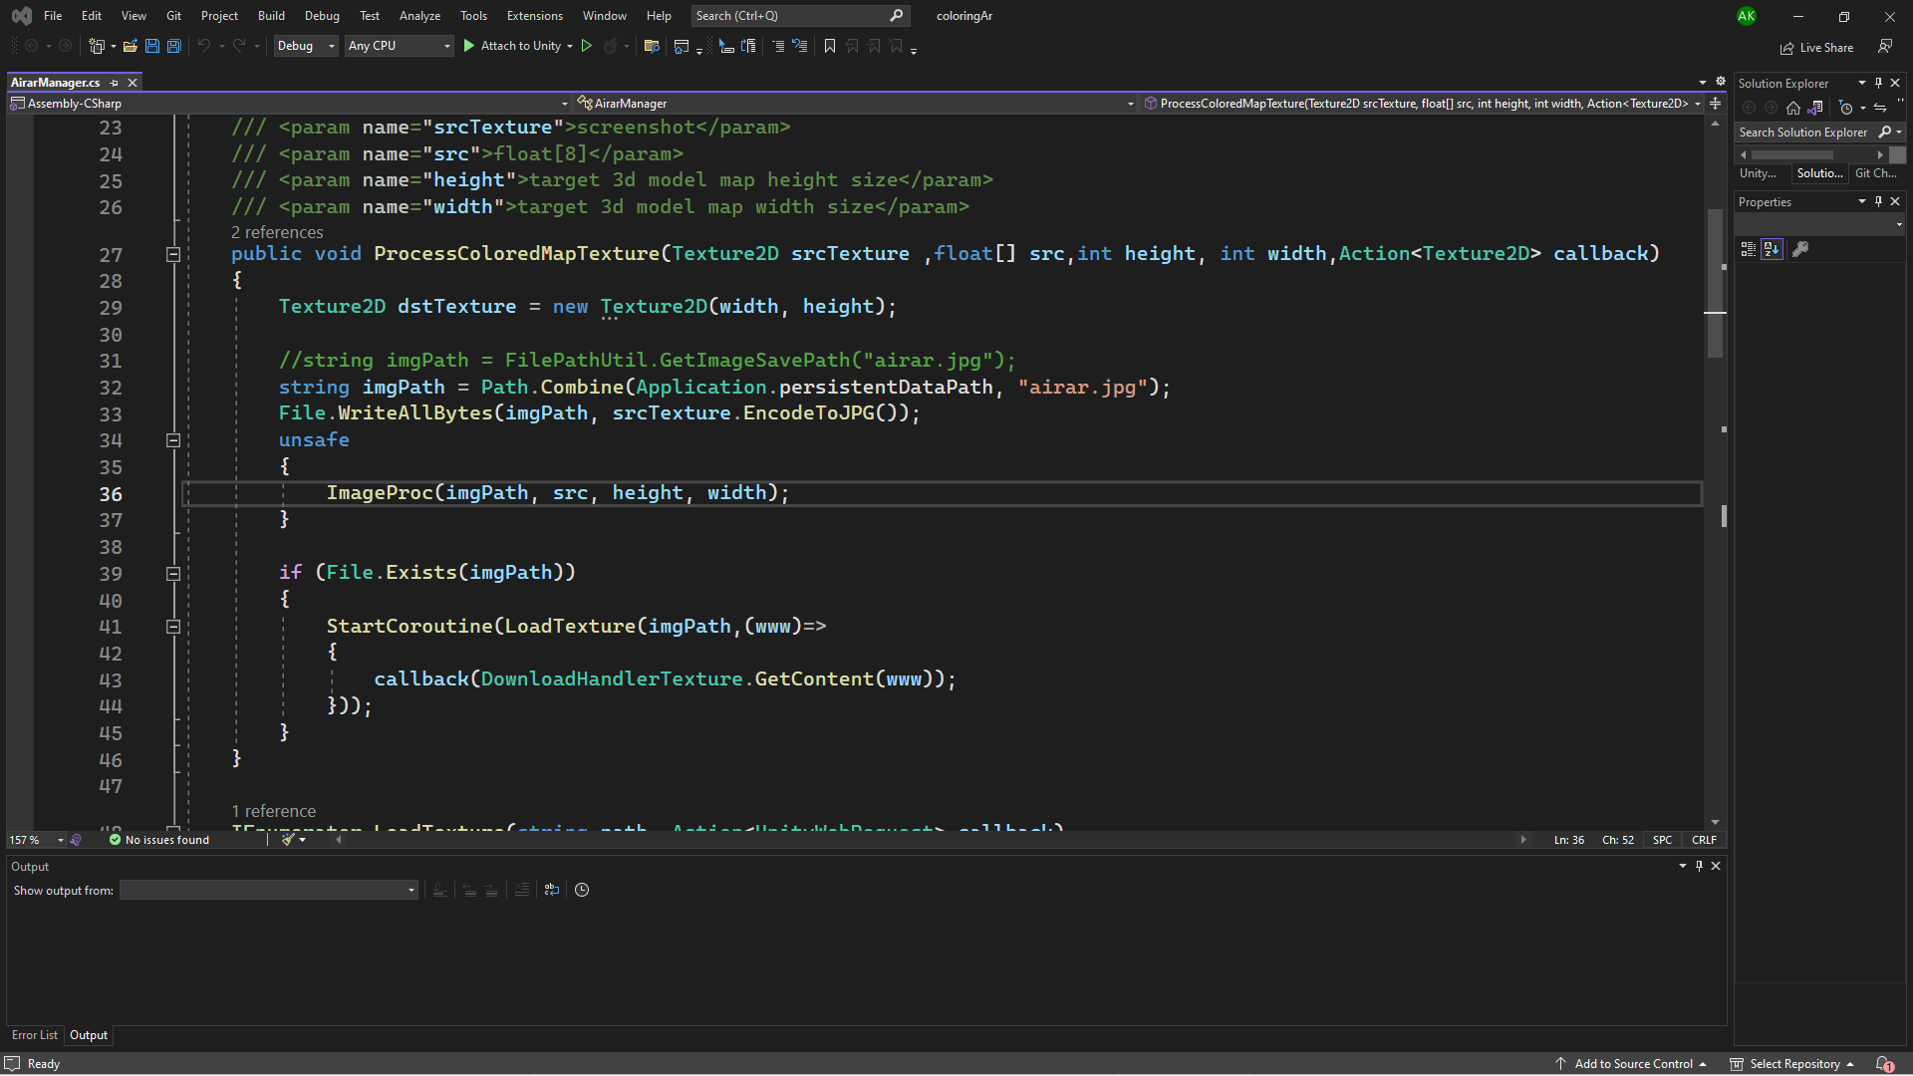Pin the Properties window
Screen dimensions: 1913x1076
(1878, 201)
